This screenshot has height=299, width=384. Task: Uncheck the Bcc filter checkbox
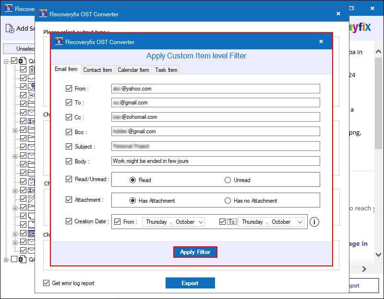pyautogui.click(x=69, y=132)
